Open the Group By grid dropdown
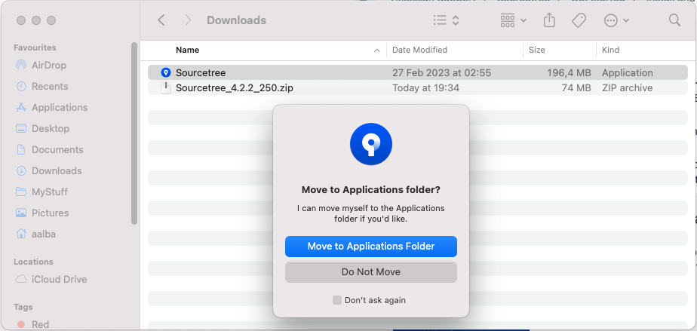The height and width of the screenshot is (331, 697). point(514,20)
